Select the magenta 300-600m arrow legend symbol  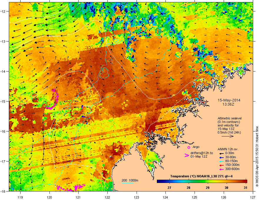coord(221,169)
